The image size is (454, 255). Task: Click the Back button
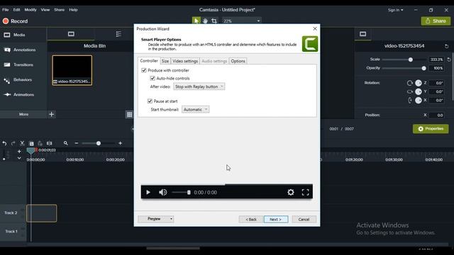pyautogui.click(x=251, y=219)
